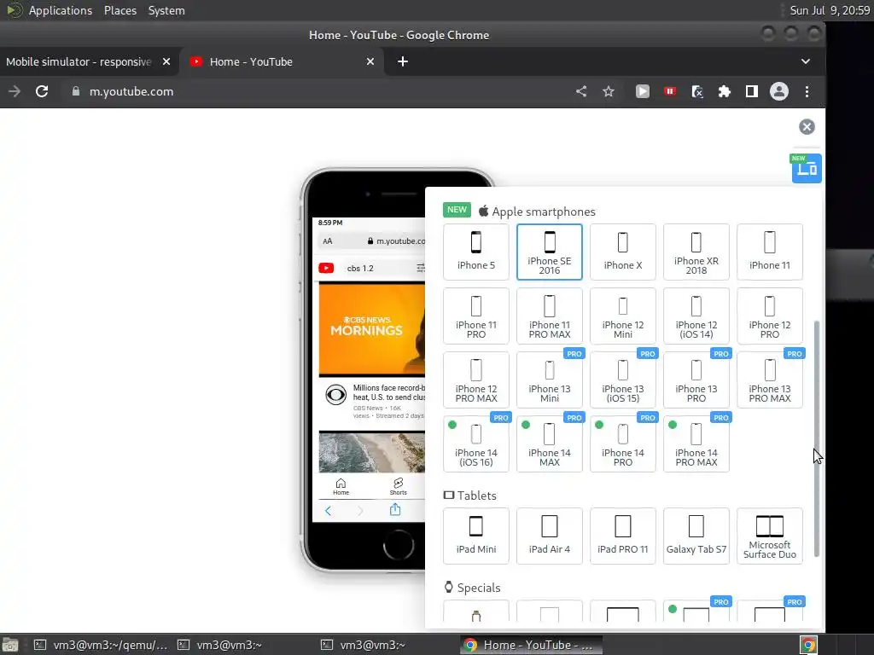Select the iPhone X device
Screen dimensions: 874x655
(x=622, y=252)
